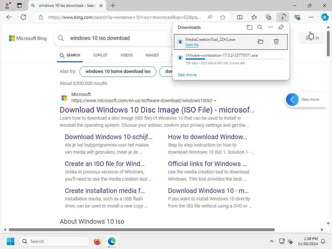Expand the microsoft.com URL dropdown arrow
Image resolution: width=332 pixels, height=249 pixels.
click(215, 101)
